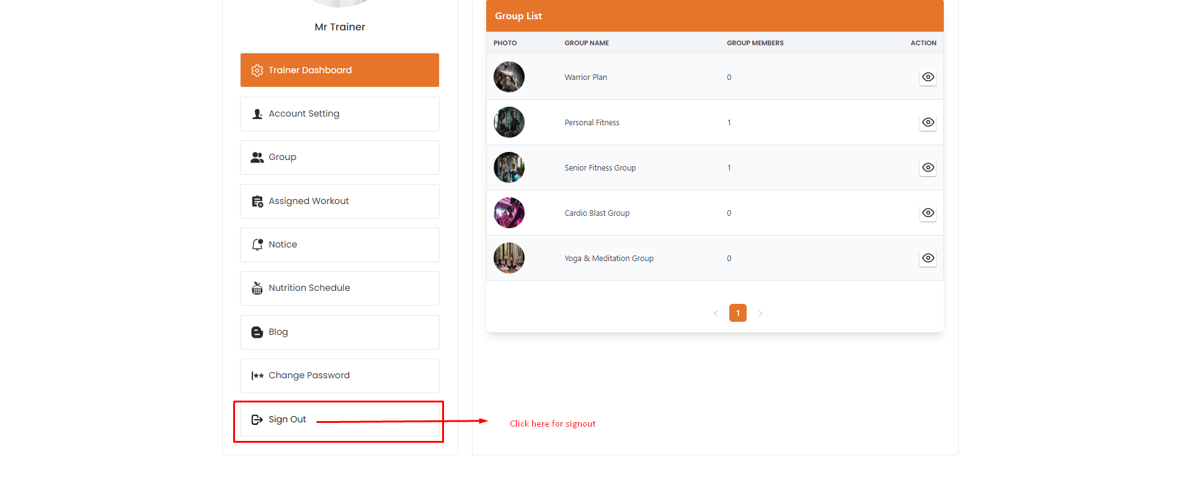Click the bell icon beside Notice
Screen dimensions: 1177x493
pos(257,245)
